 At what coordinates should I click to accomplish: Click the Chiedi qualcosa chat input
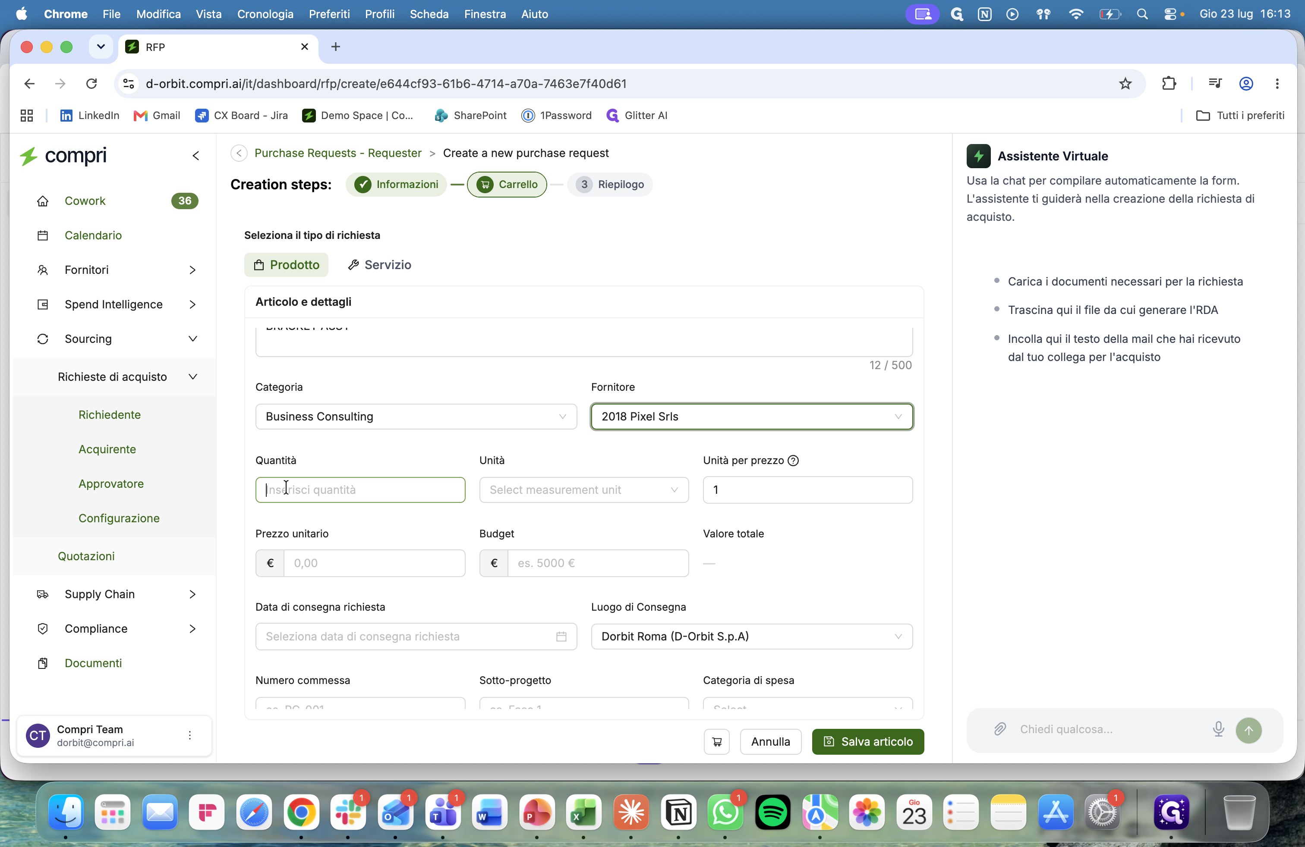click(1108, 729)
